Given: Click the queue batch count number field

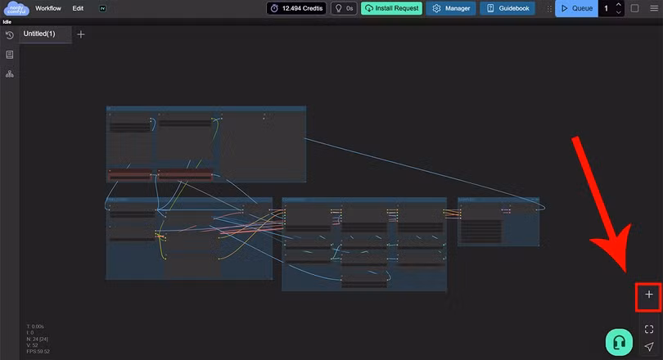Looking at the screenshot, I should coord(607,8).
